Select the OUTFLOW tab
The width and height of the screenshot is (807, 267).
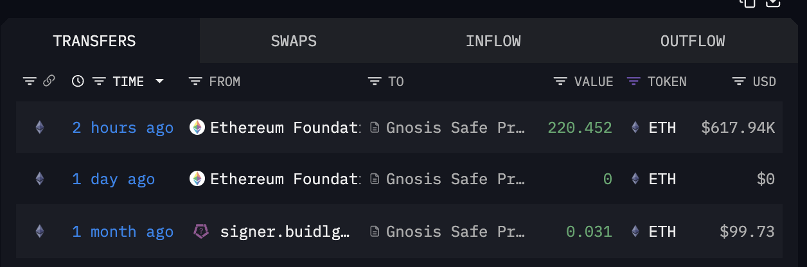click(693, 41)
